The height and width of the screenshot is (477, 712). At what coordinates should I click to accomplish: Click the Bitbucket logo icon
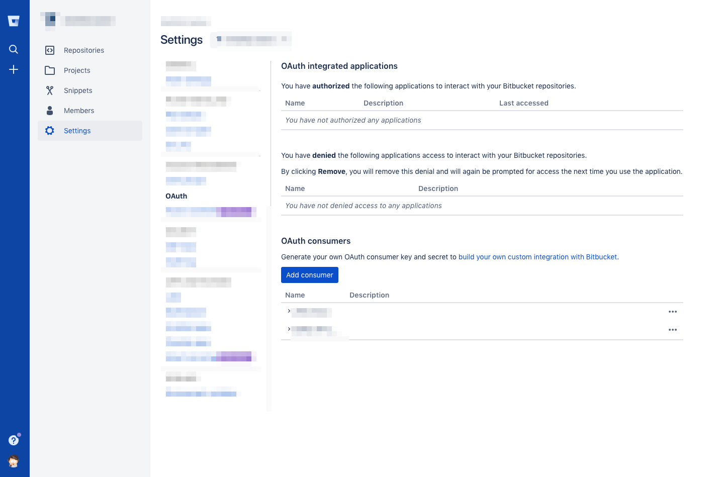click(x=14, y=21)
